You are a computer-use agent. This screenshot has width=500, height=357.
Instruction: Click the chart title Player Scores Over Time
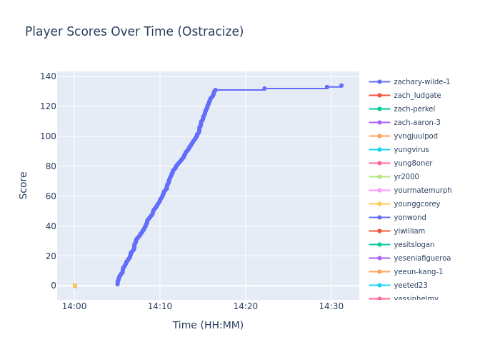134,32
